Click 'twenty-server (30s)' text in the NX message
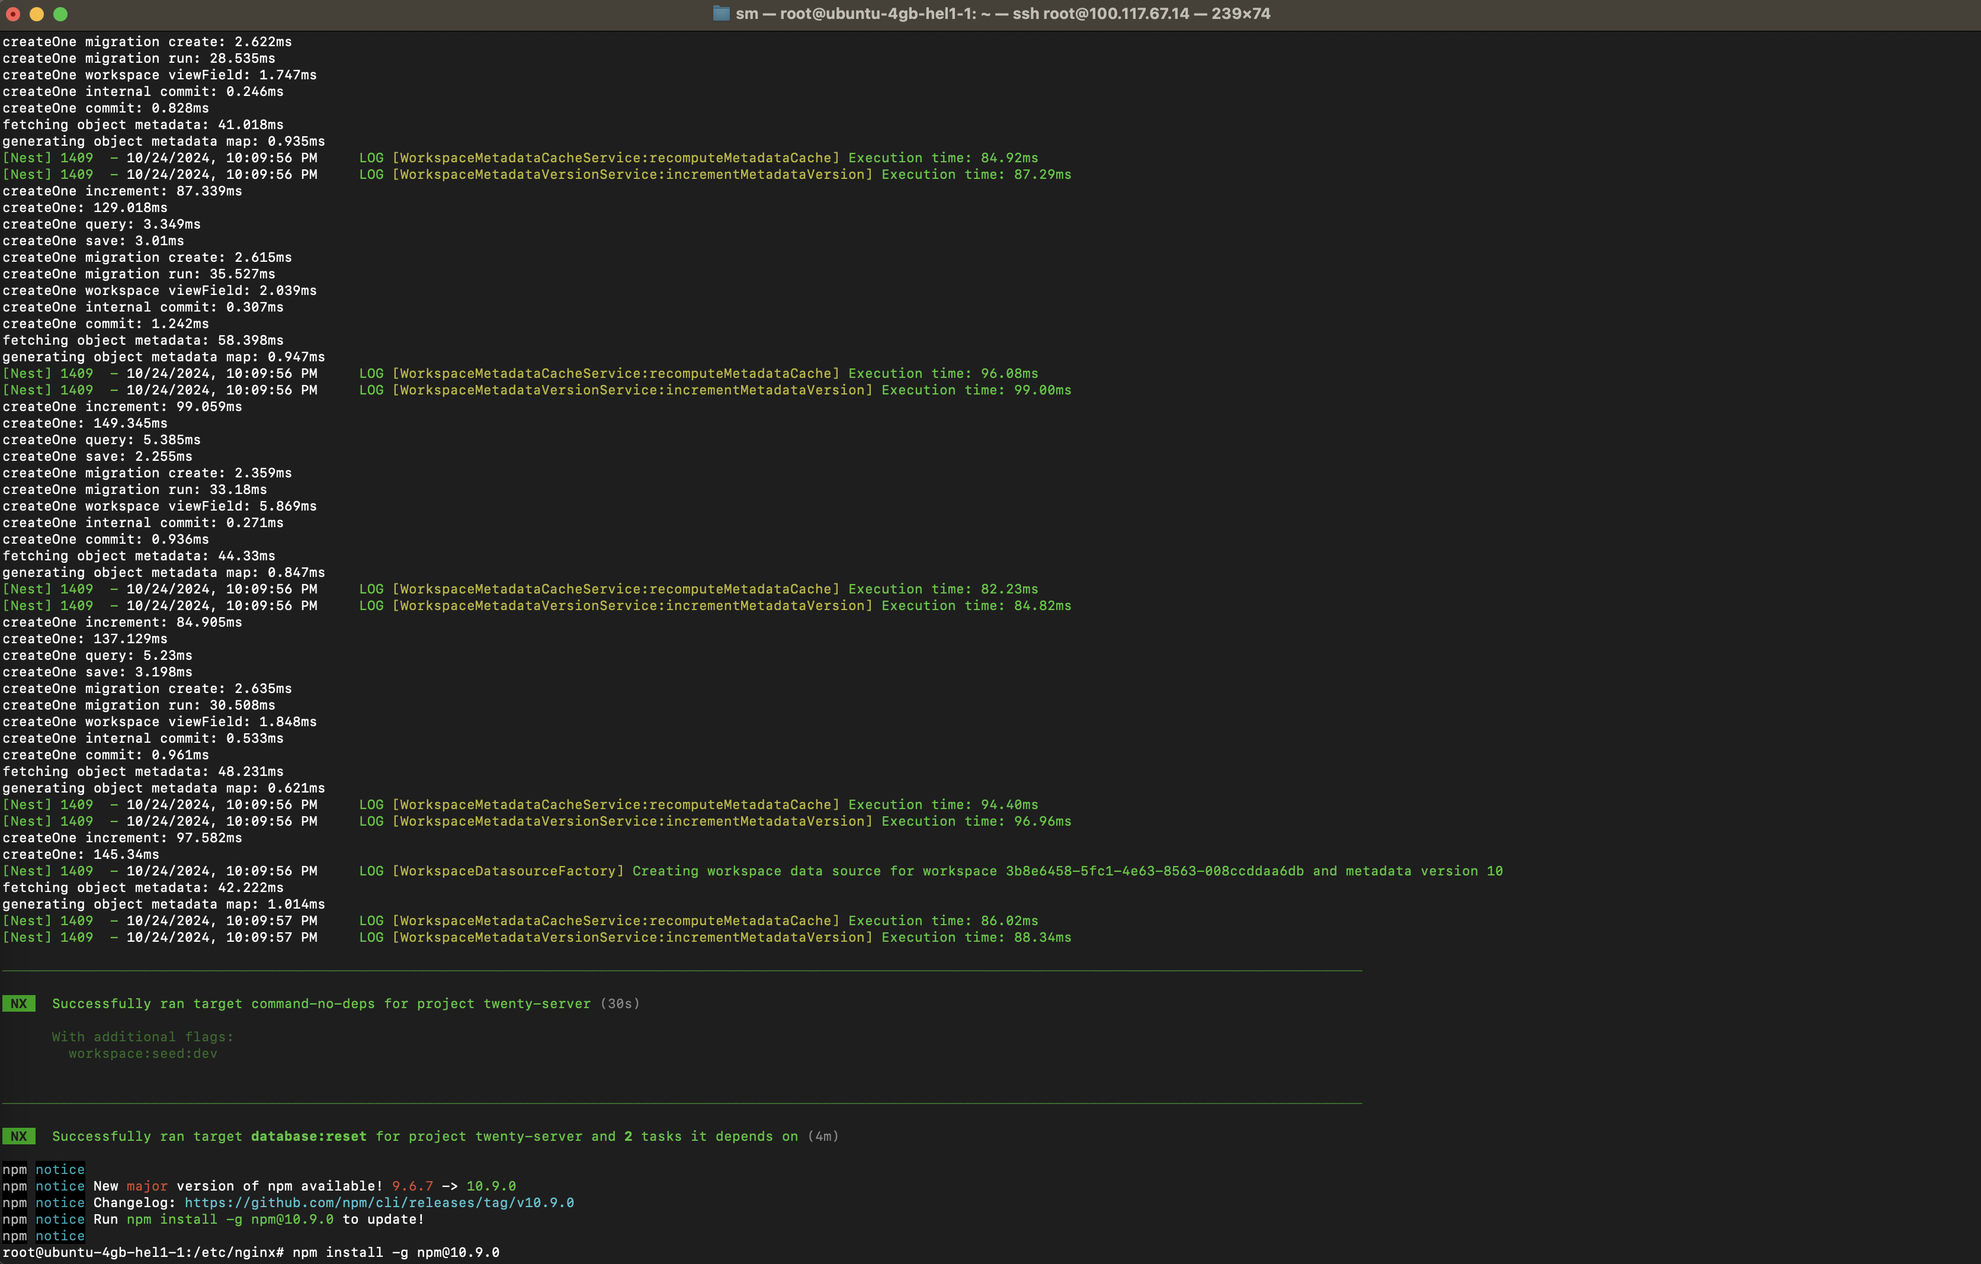This screenshot has height=1264, width=1981. click(x=562, y=1003)
